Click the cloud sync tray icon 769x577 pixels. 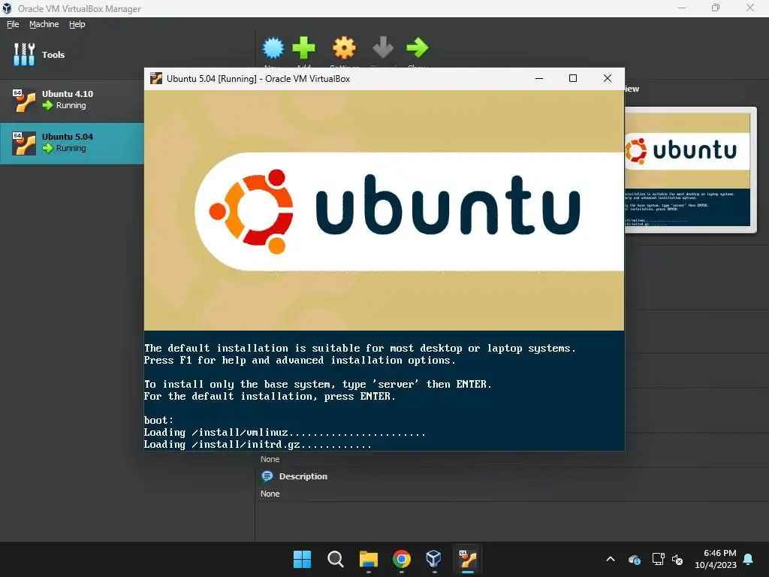[x=635, y=559]
